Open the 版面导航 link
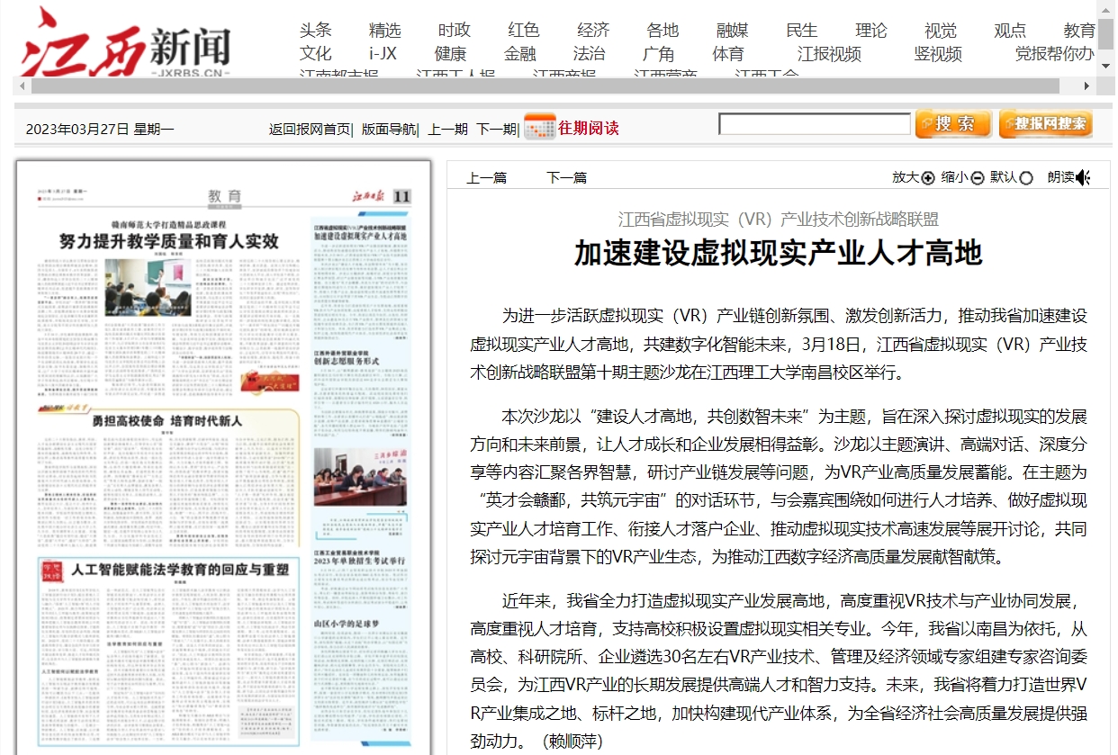Image resolution: width=1118 pixels, height=755 pixels. pos(388,129)
